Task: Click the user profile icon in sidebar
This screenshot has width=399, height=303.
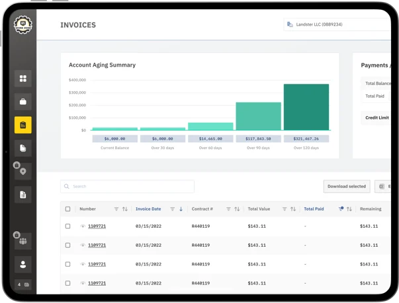Action: [23, 265]
